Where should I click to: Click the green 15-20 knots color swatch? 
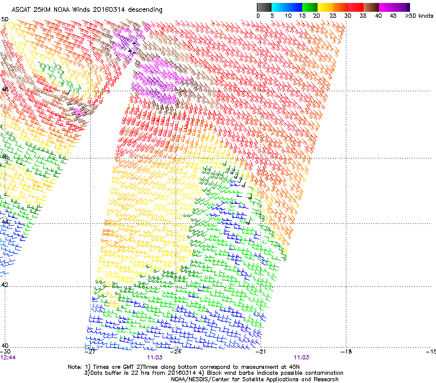click(310, 7)
